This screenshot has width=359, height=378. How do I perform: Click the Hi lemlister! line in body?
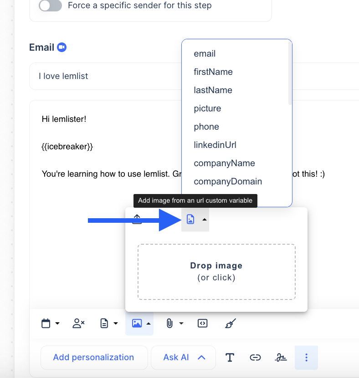point(64,119)
